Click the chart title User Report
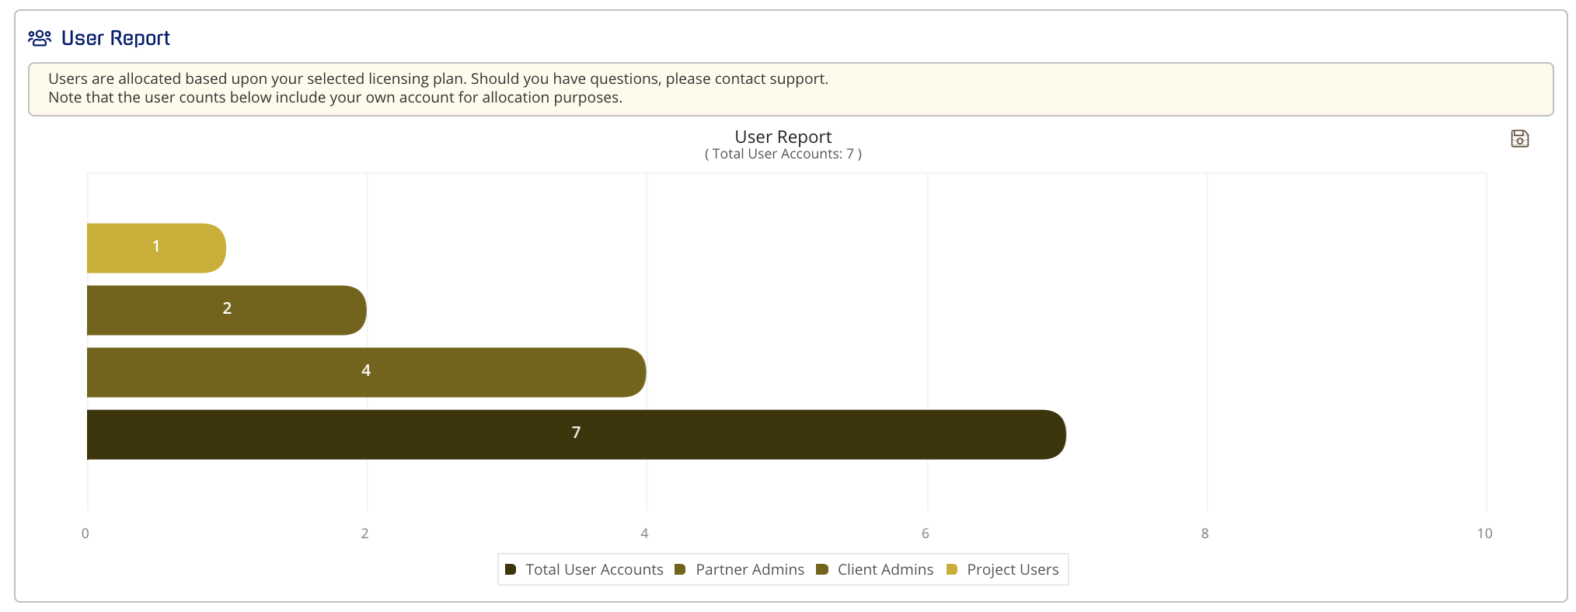 pos(783,137)
